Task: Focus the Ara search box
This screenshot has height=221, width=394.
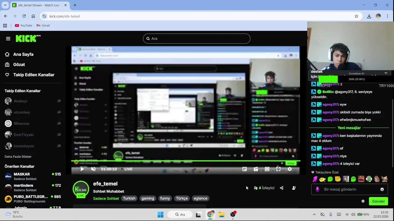Action: pyautogui.click(x=196, y=39)
